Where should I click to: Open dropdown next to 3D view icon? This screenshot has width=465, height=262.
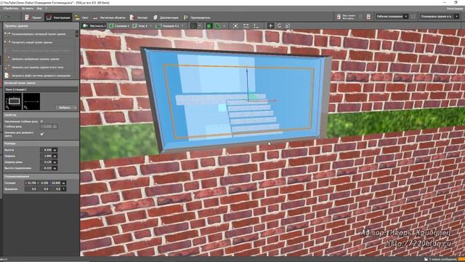(x=200, y=26)
